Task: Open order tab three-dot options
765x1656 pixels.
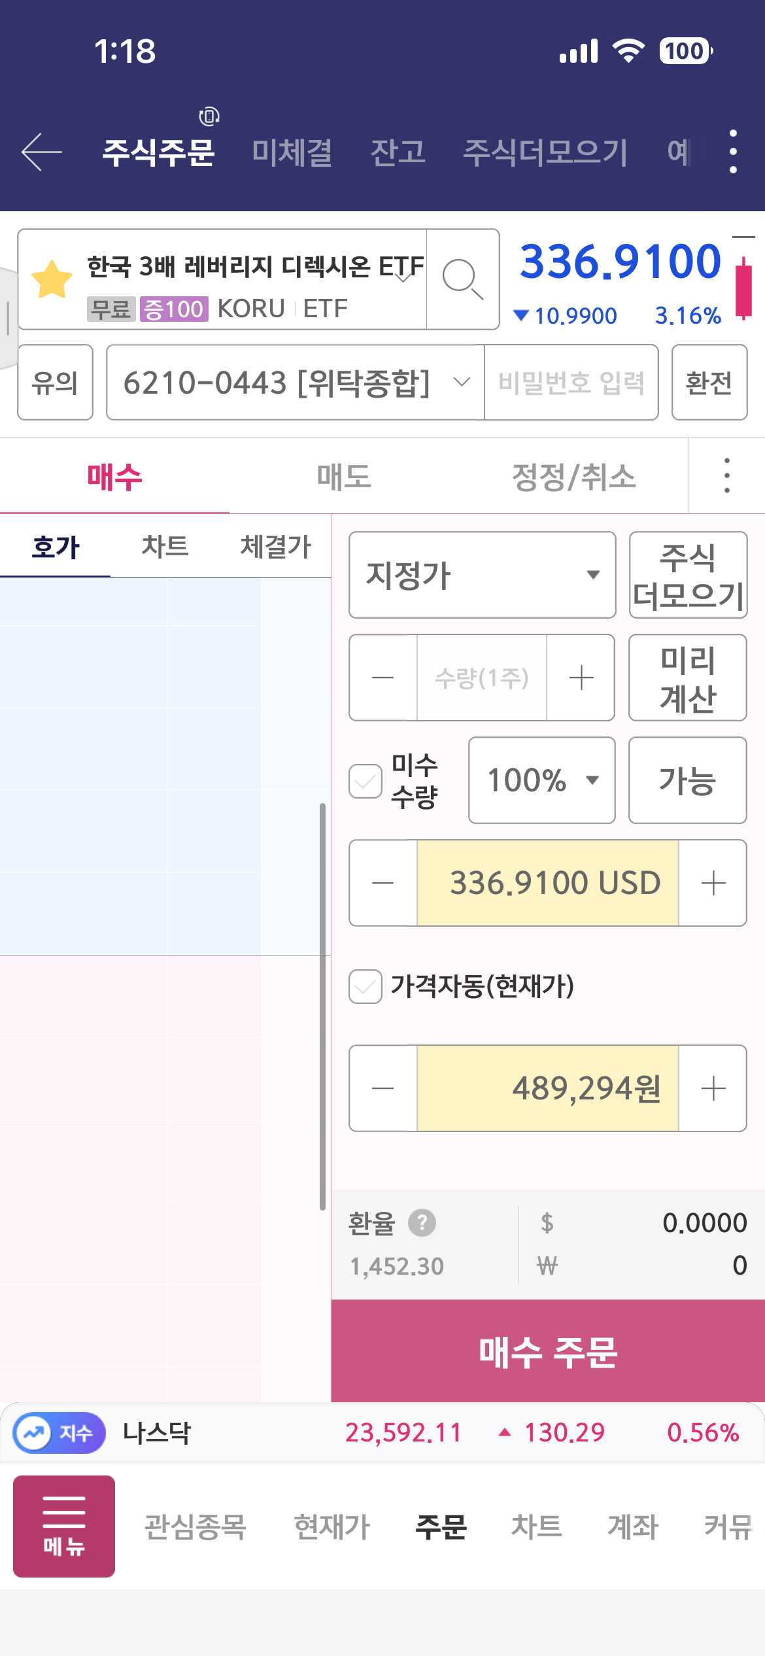Action: click(x=726, y=475)
